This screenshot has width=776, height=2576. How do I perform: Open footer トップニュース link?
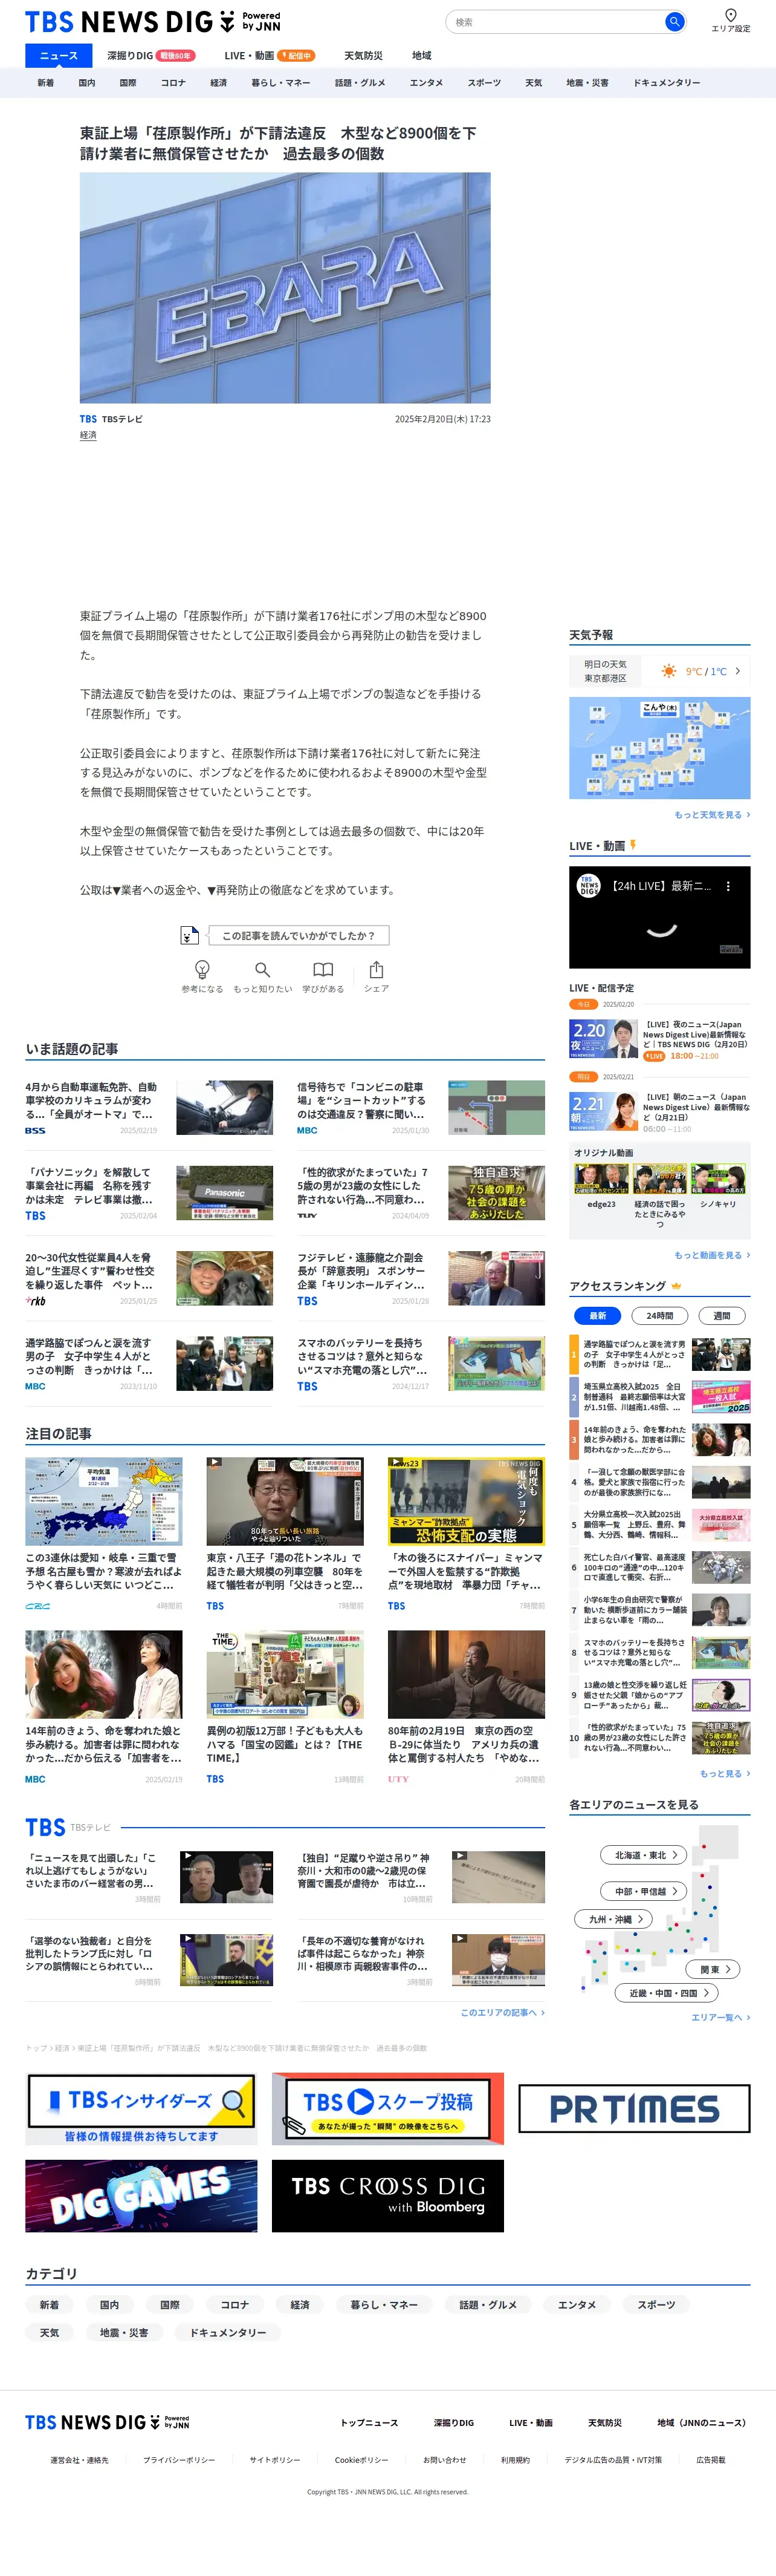point(369,2422)
